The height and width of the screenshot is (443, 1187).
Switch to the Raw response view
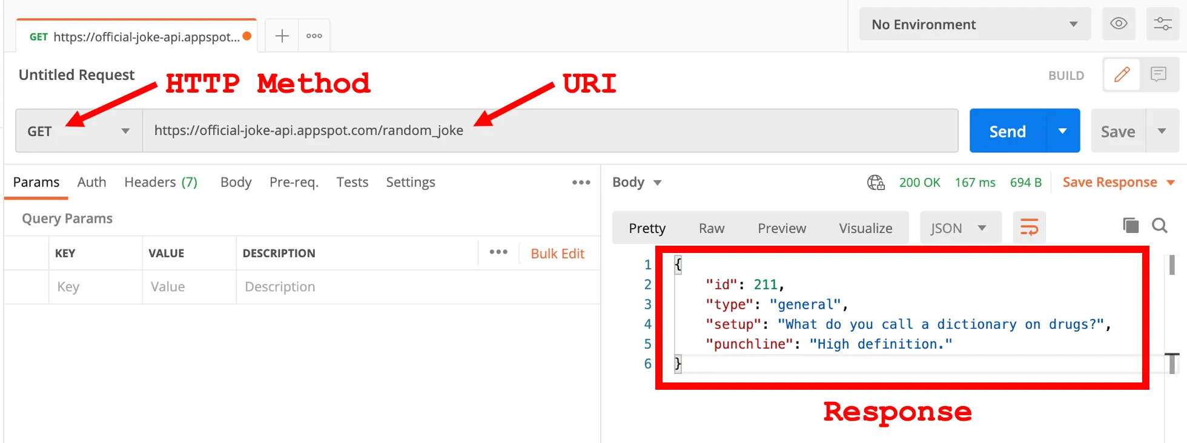[x=712, y=228]
